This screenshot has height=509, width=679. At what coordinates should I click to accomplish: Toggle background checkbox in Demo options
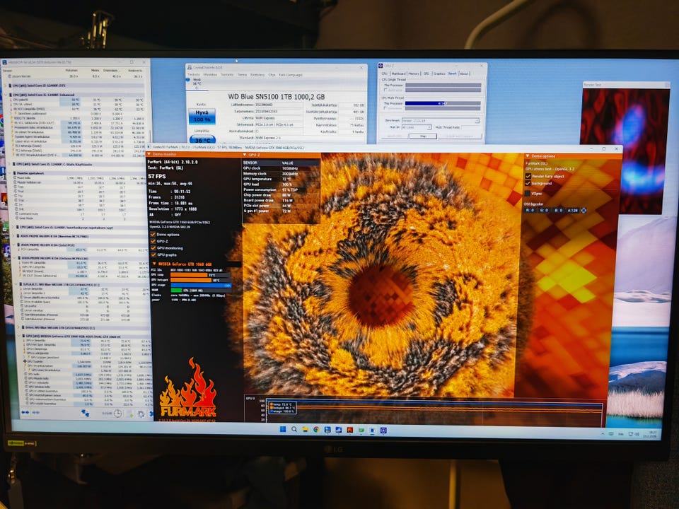[x=528, y=184]
